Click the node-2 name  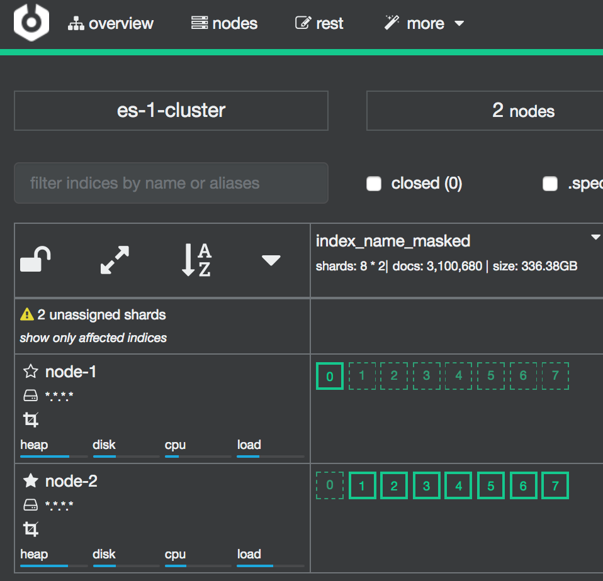coord(71,481)
